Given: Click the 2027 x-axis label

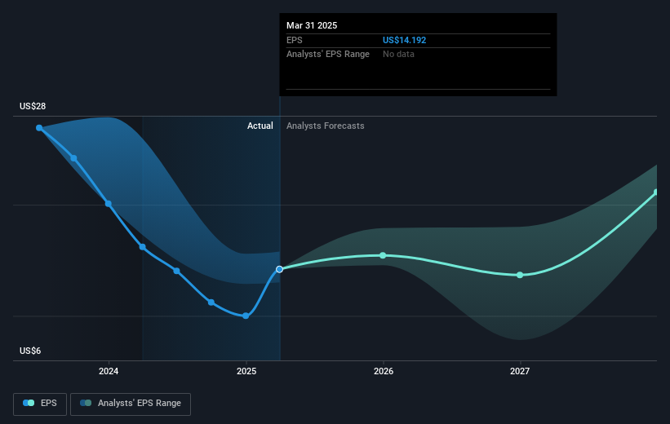Looking at the screenshot, I should 520,371.
